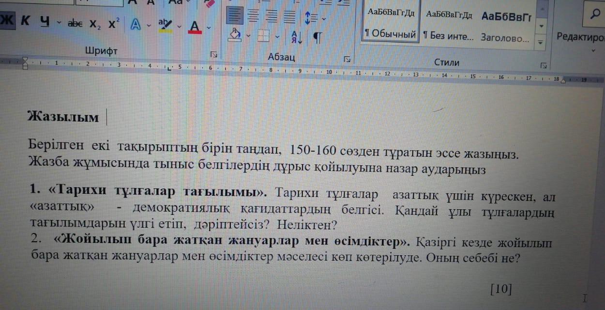605x310 pixels.
Task: Expand the line spacing dropdown arrow
Action: [x=323, y=19]
